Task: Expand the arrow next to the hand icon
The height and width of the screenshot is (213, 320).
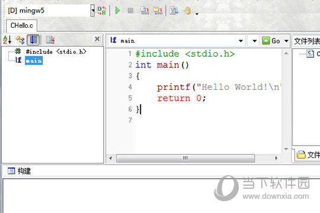Action: point(197,14)
